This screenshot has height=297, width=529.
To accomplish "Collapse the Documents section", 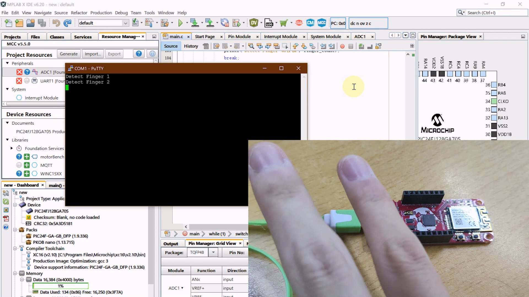I will coord(7,123).
